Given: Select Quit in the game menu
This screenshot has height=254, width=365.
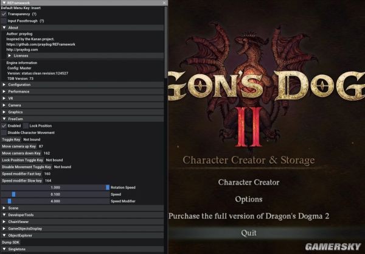Looking at the screenshot, I should [x=249, y=233].
